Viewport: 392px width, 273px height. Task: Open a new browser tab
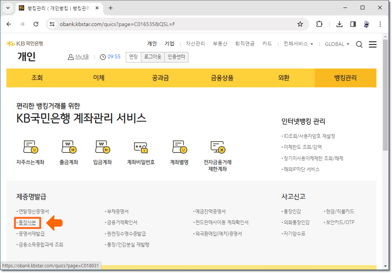(x=111, y=8)
